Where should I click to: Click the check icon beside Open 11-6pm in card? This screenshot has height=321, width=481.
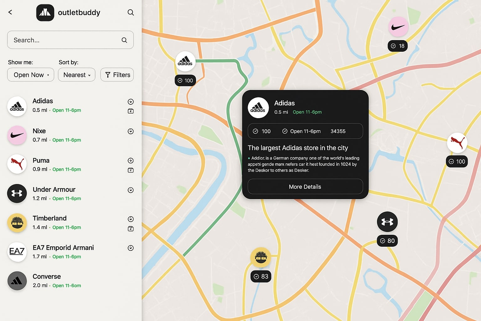click(x=285, y=131)
